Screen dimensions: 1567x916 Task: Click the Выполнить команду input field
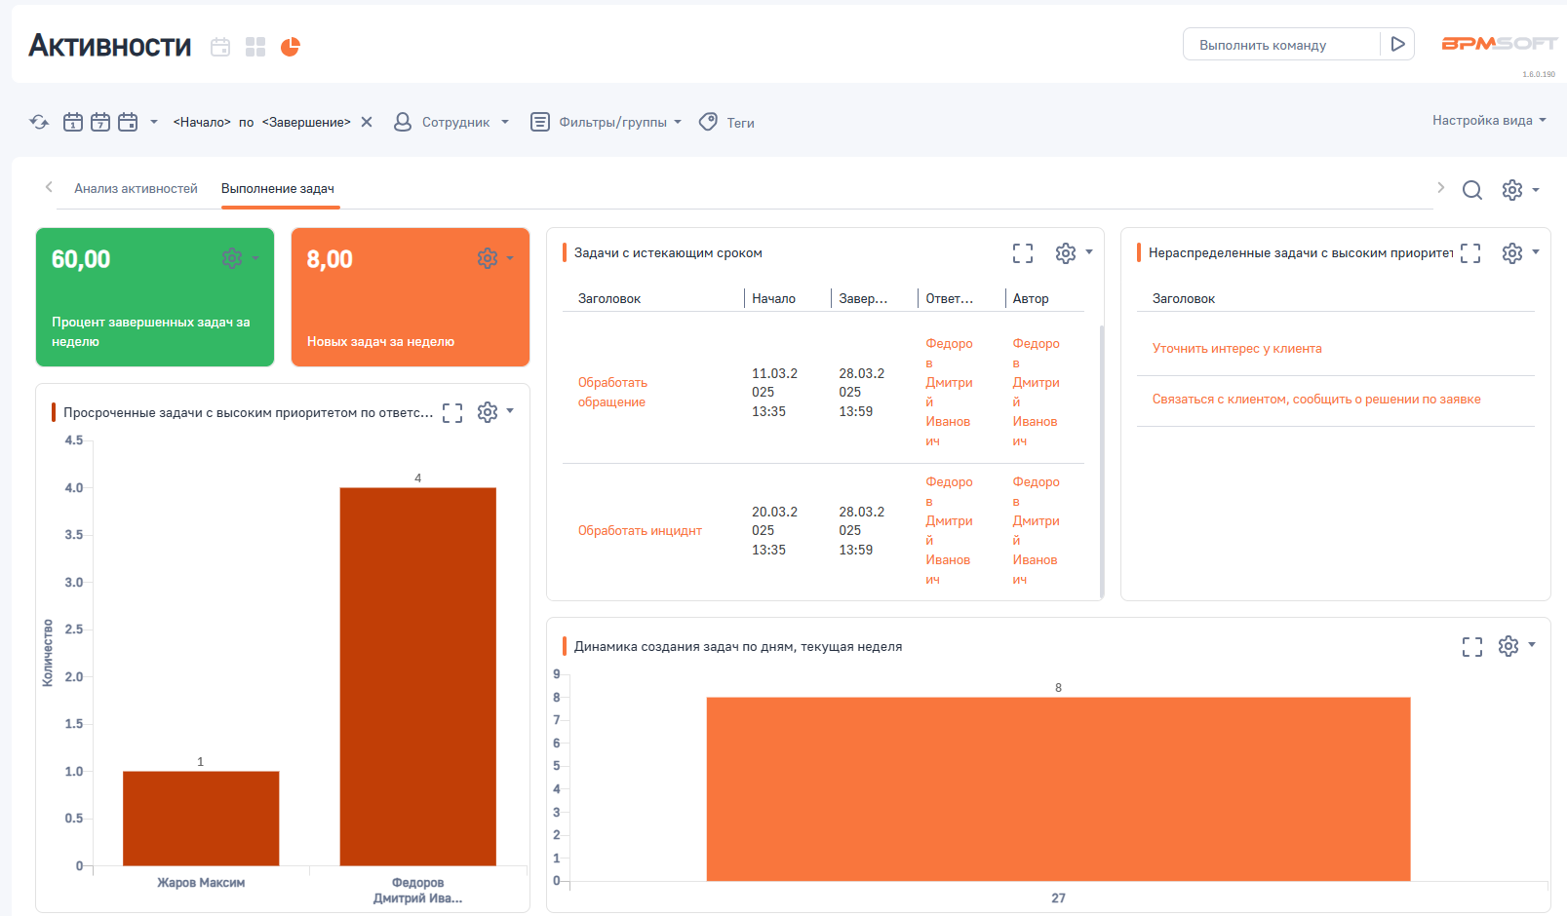point(1278,45)
